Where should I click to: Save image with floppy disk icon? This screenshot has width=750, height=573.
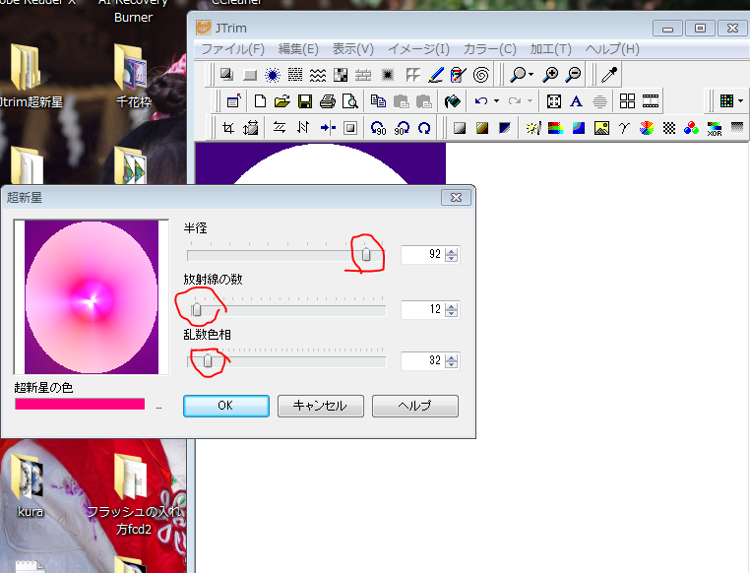305,101
